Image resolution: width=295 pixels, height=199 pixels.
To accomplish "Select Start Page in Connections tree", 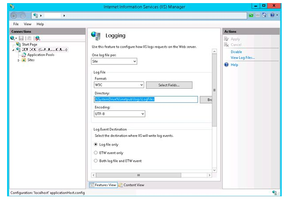I will [x=30, y=45].
